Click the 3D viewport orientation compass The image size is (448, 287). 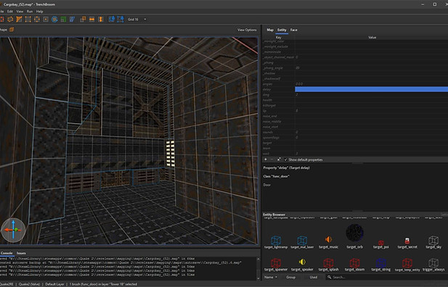[x=13, y=230]
